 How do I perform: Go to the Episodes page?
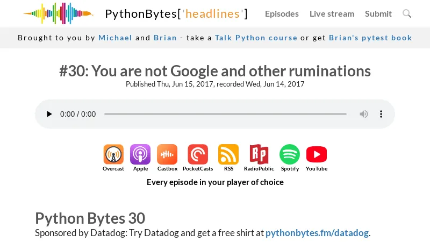[282, 14]
